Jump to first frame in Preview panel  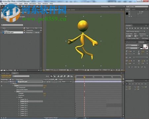point(127,28)
